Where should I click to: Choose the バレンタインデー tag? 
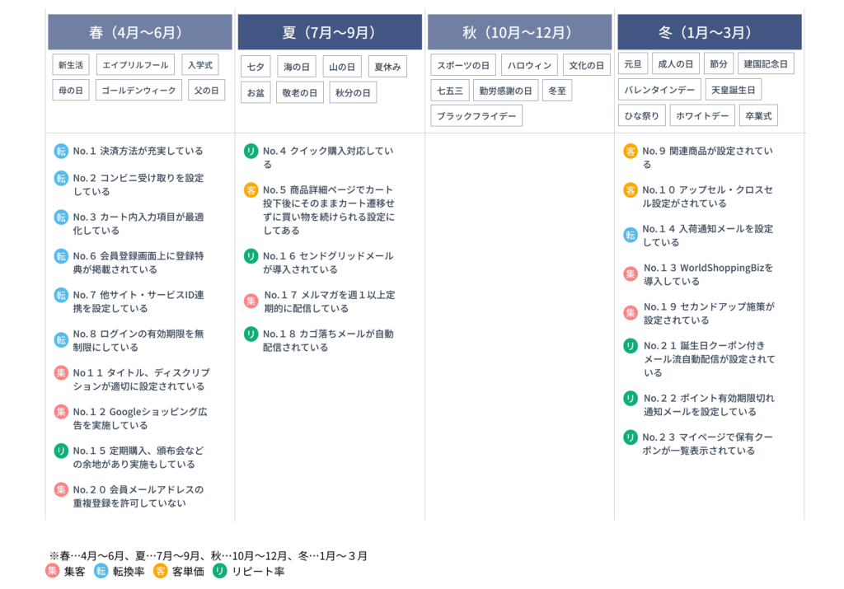click(x=659, y=90)
